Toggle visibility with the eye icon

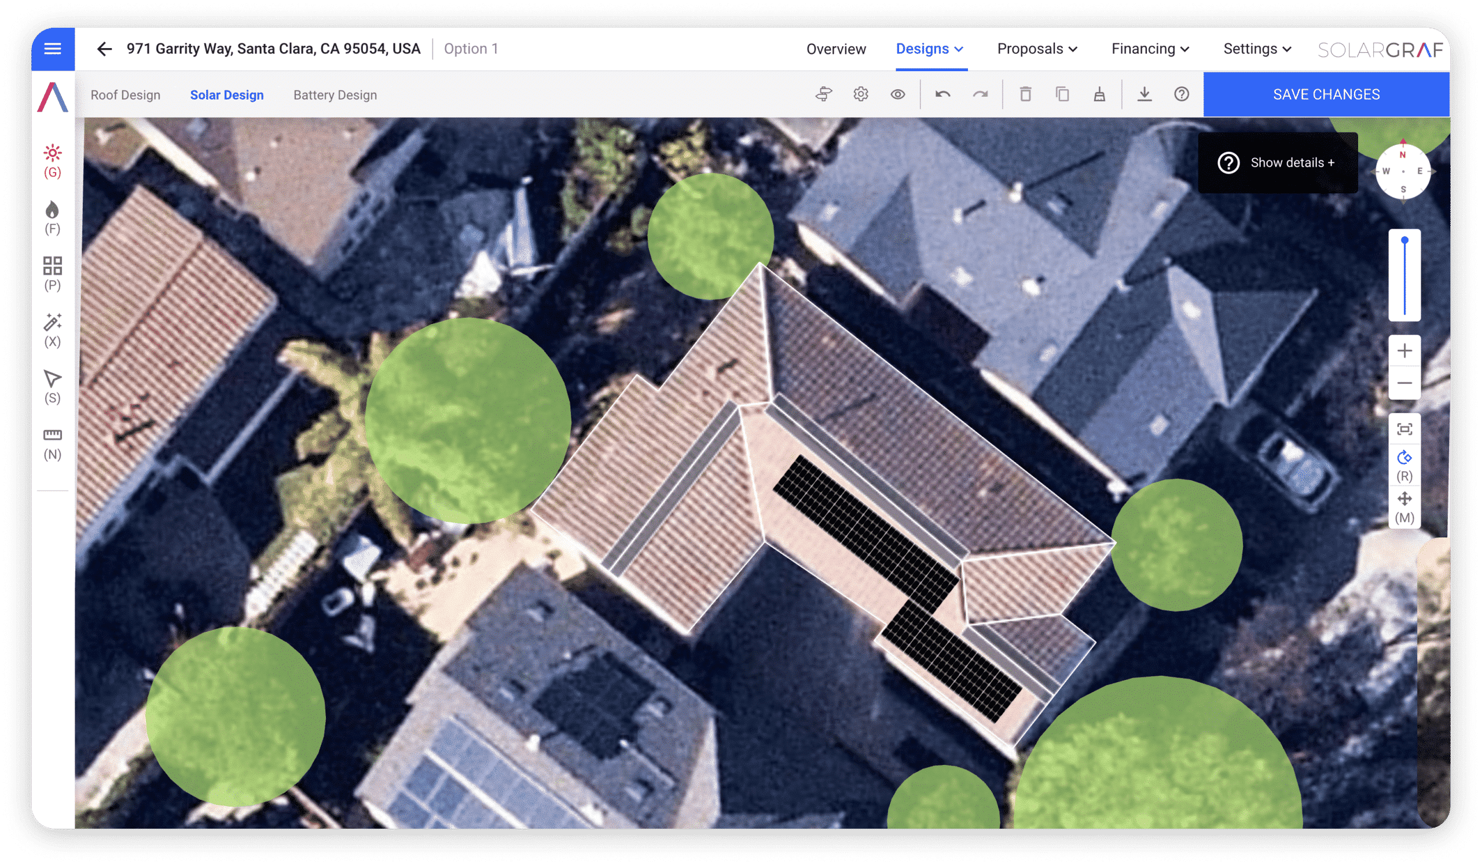897,94
